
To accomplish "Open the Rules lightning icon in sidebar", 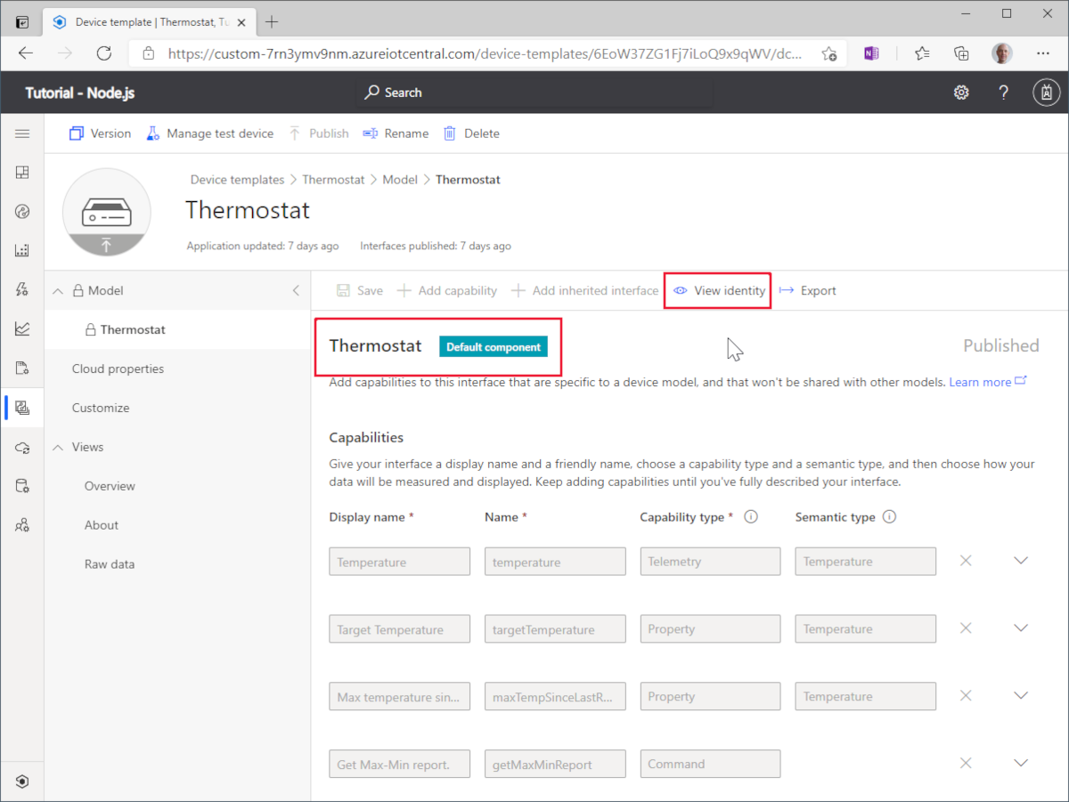I will coord(22,289).
